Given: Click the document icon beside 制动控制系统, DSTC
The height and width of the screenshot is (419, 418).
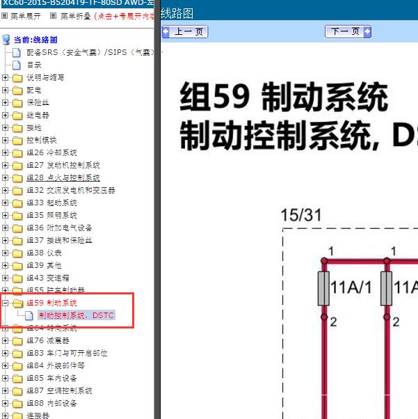Looking at the screenshot, I should point(29,315).
